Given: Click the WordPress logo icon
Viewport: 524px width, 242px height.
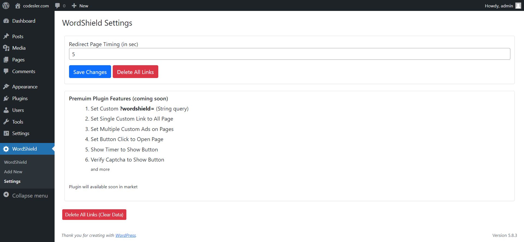Looking at the screenshot, I should 6,6.
